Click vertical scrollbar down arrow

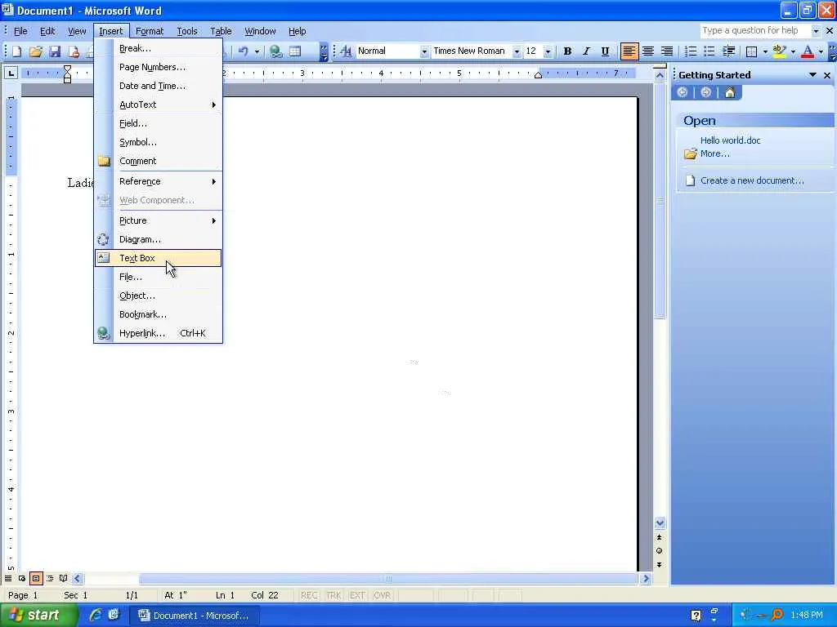[x=660, y=523]
